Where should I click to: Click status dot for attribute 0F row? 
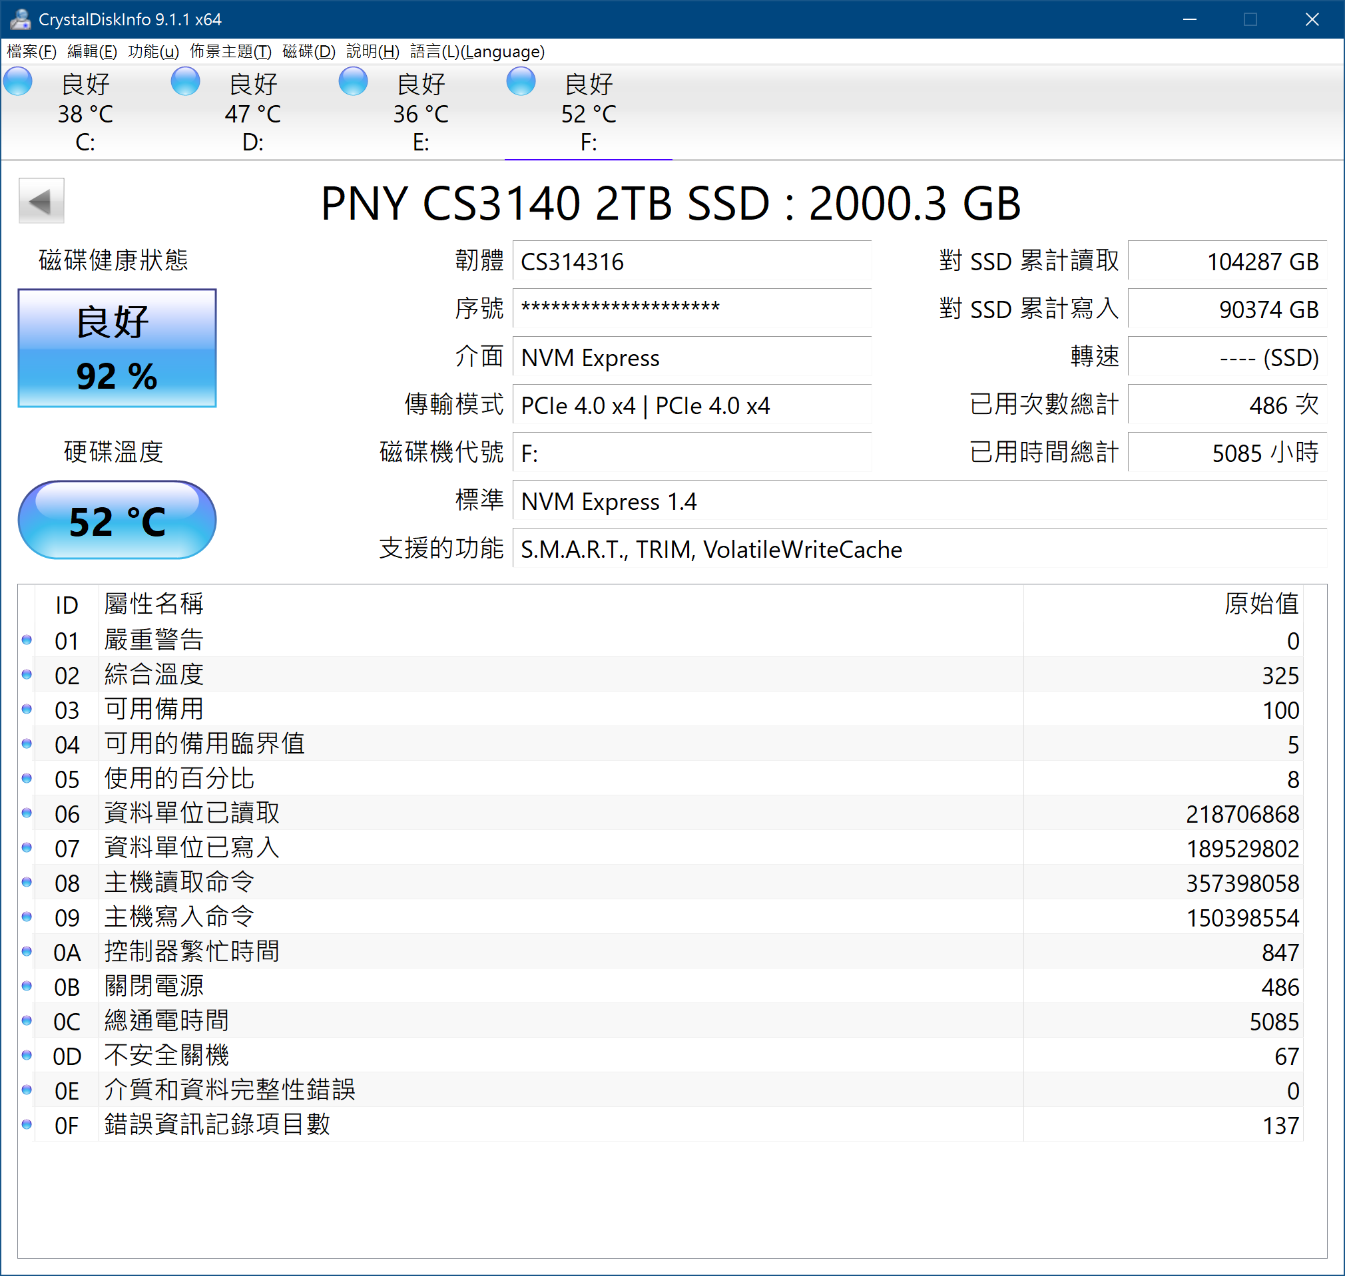(27, 1125)
